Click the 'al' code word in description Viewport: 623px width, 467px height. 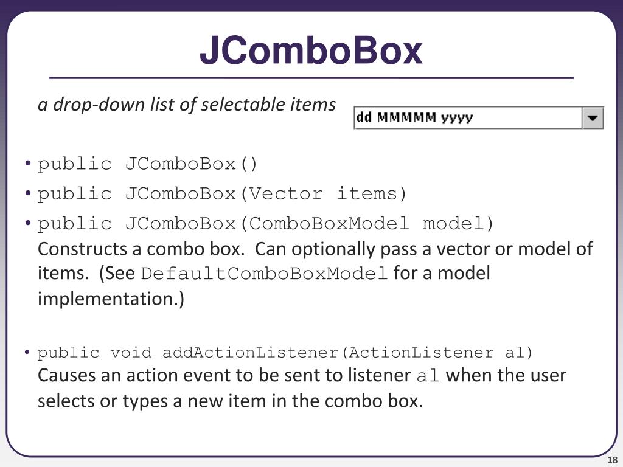(428, 376)
